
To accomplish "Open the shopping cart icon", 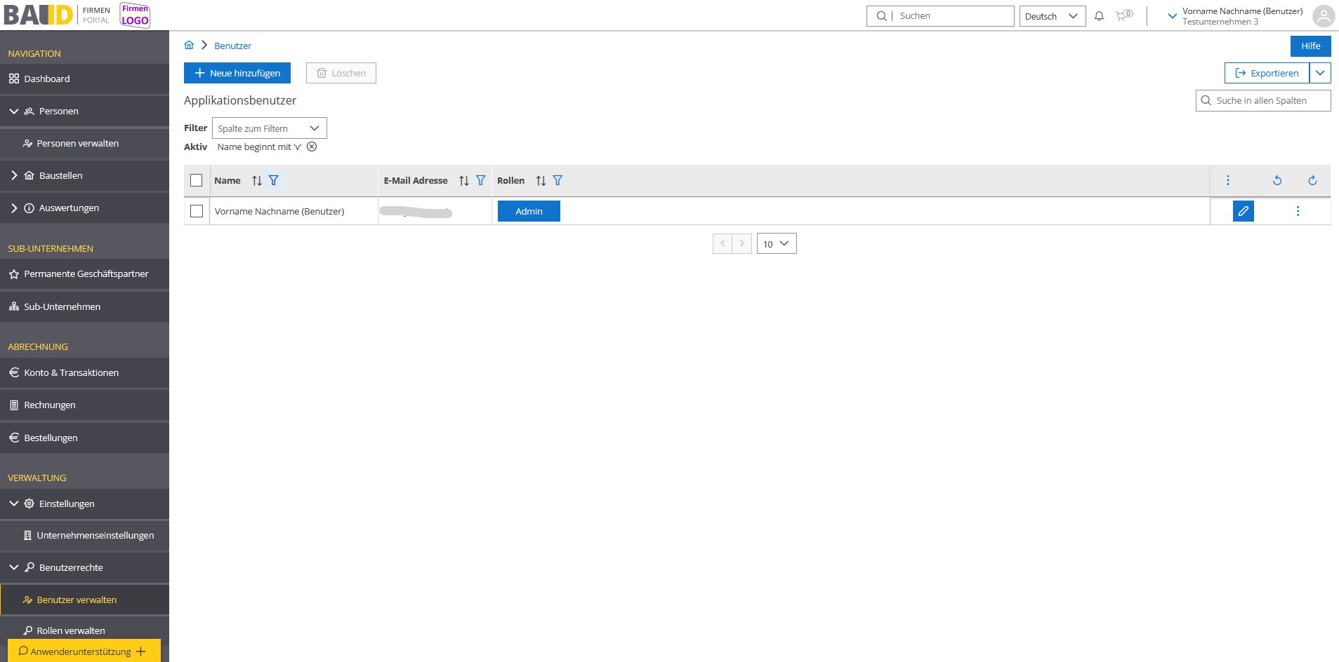I will point(1123,15).
